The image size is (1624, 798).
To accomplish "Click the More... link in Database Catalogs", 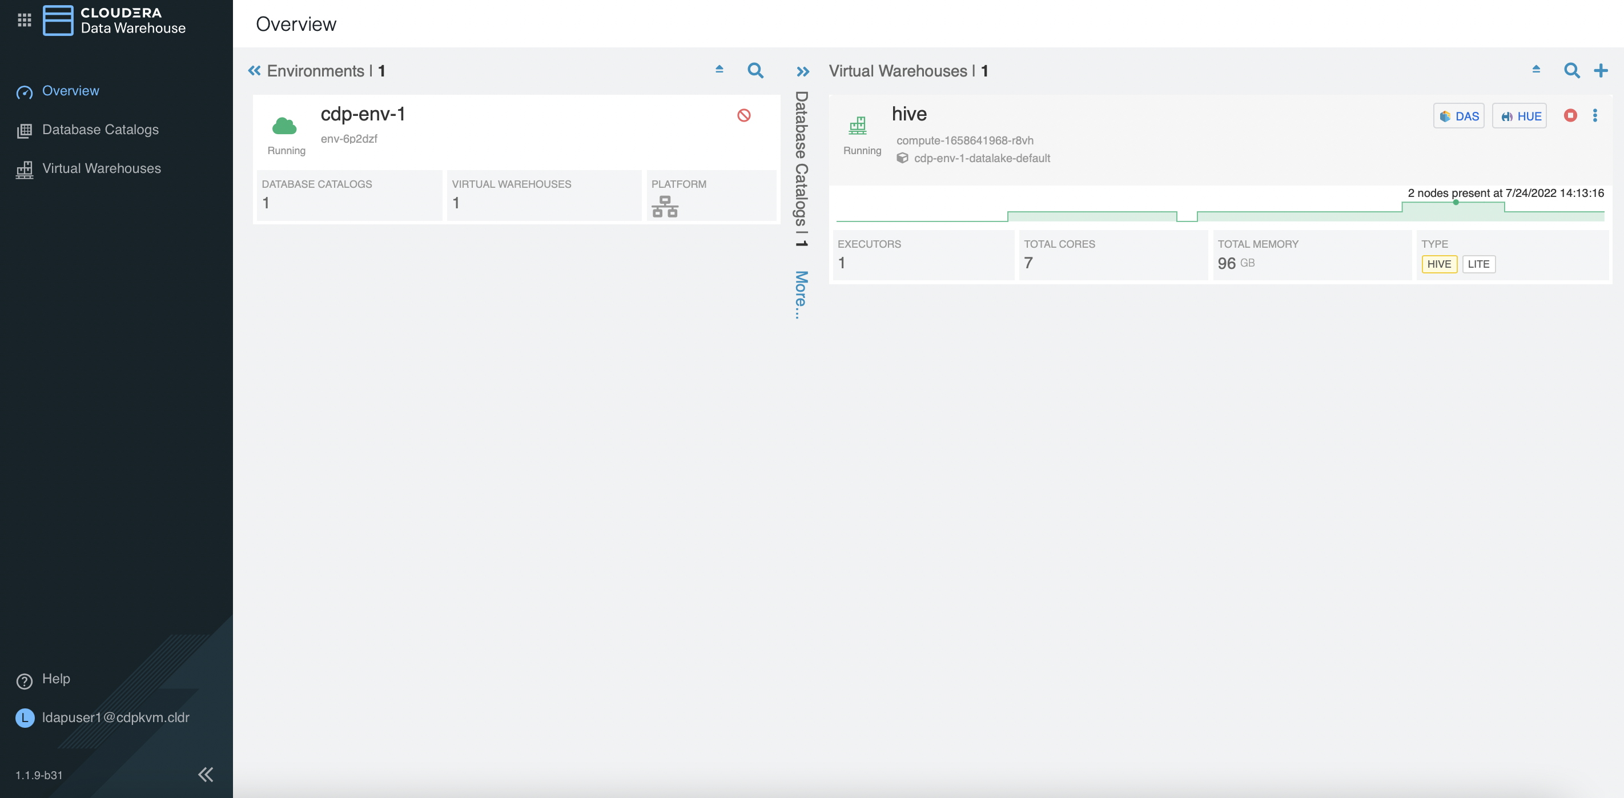I will [801, 295].
